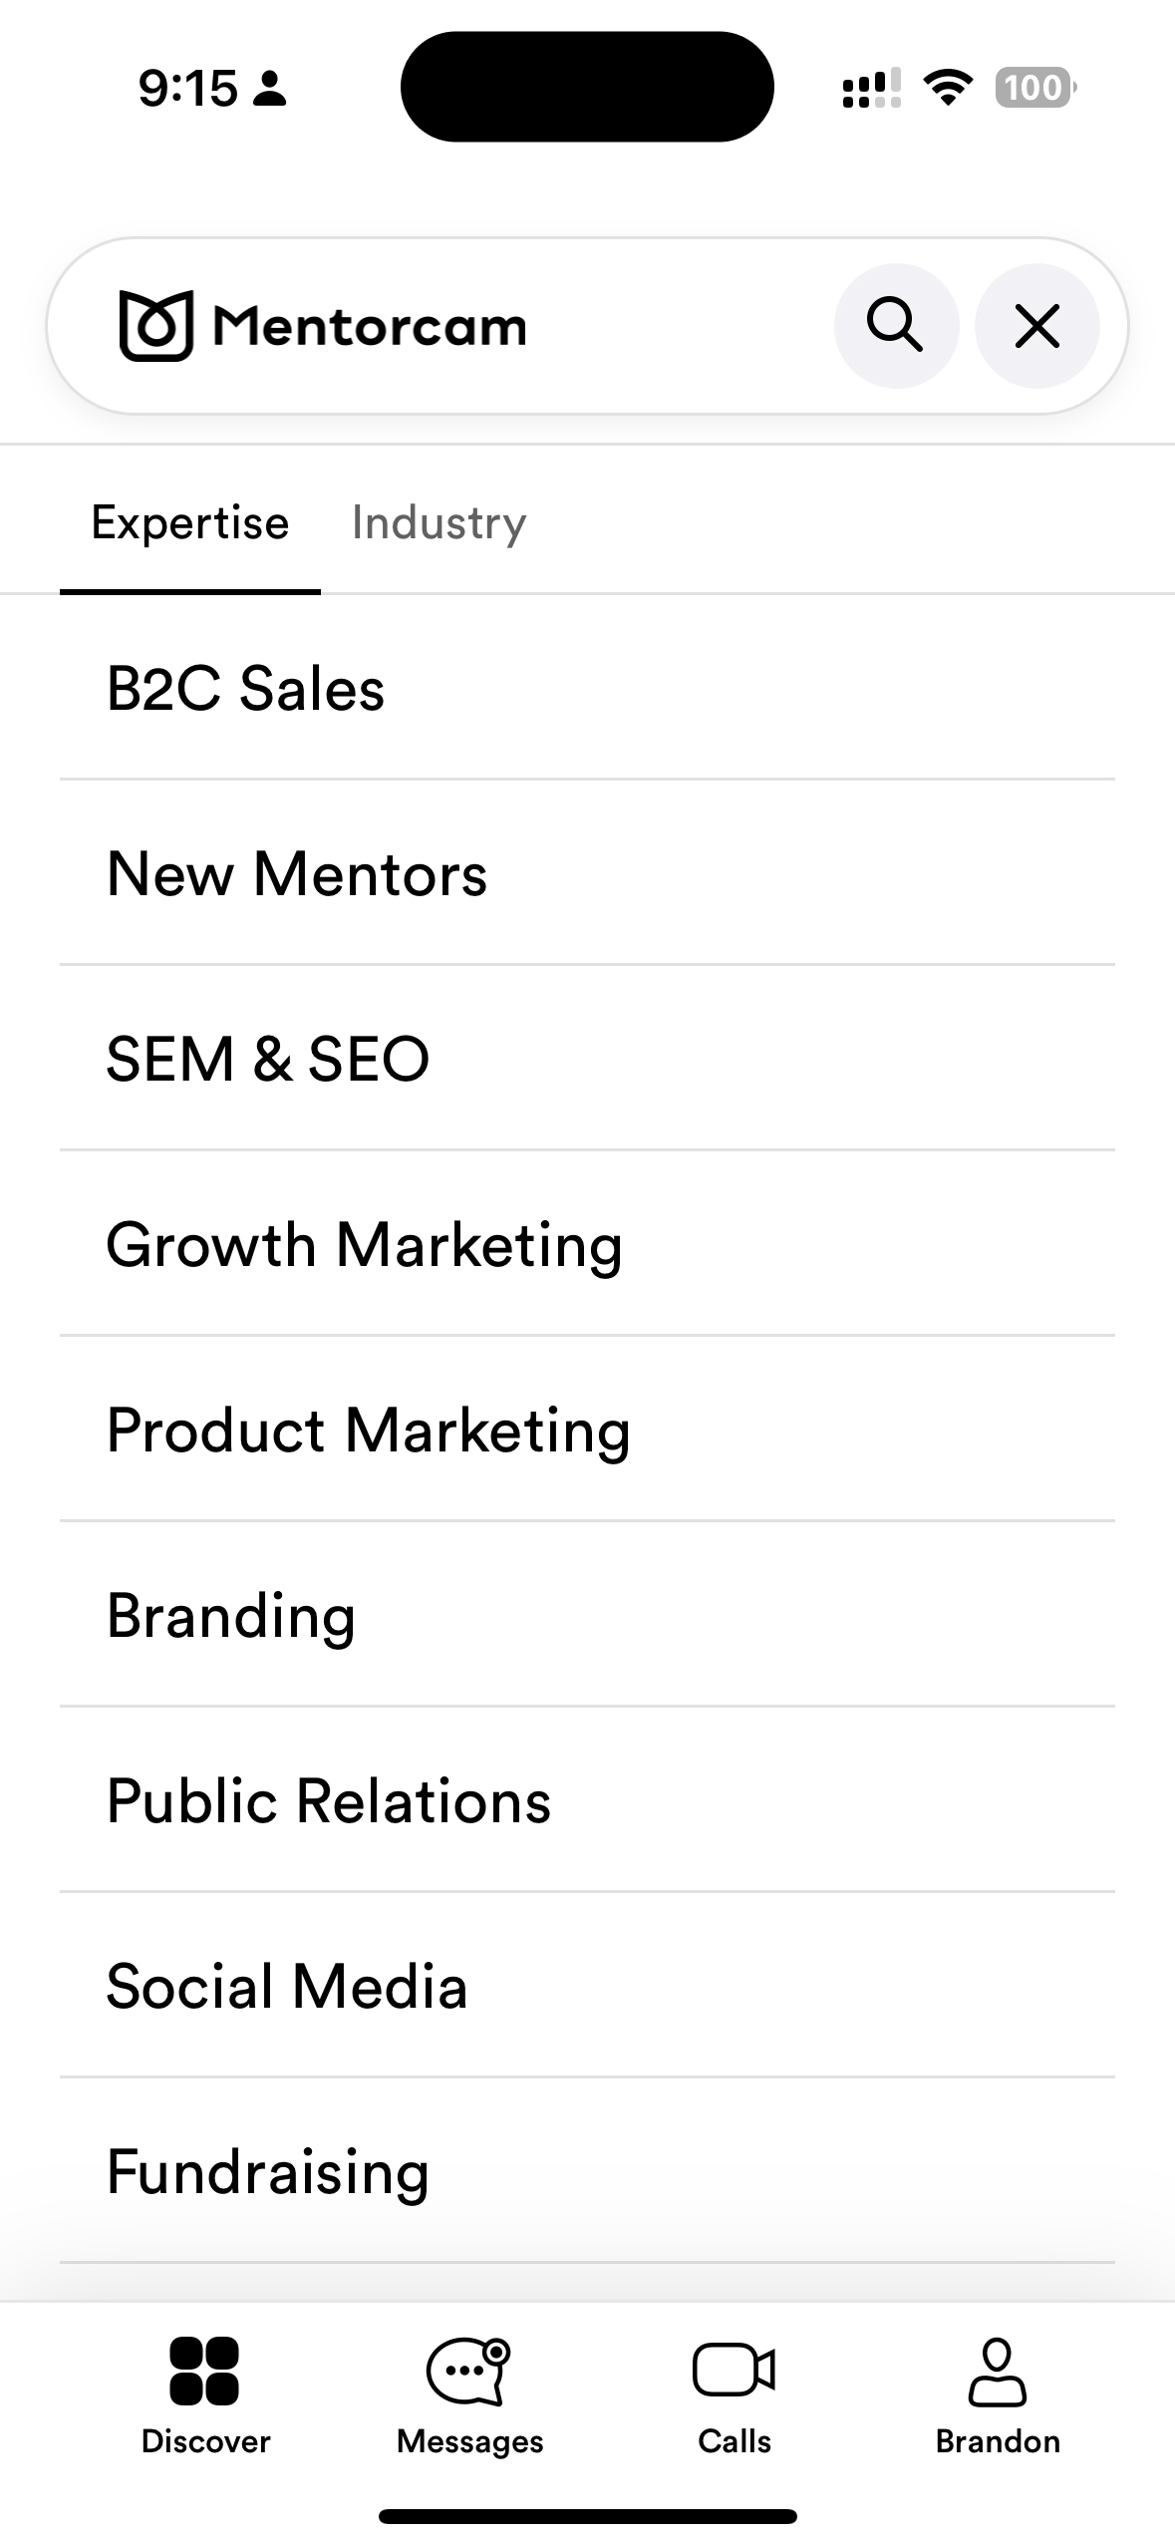Select SEM & SEO expertise
The height and width of the screenshot is (2548, 1175).
pyautogui.click(x=267, y=1059)
